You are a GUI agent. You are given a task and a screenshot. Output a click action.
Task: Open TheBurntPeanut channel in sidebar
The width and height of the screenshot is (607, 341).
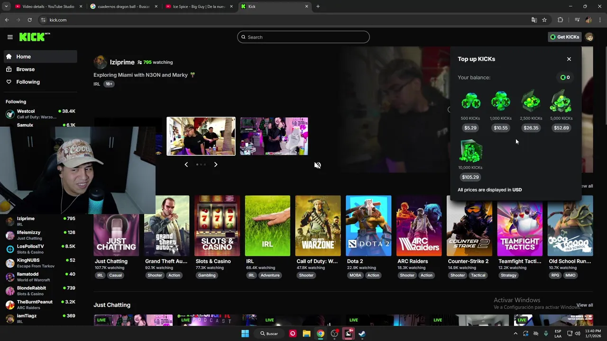pyautogui.click(x=40, y=305)
